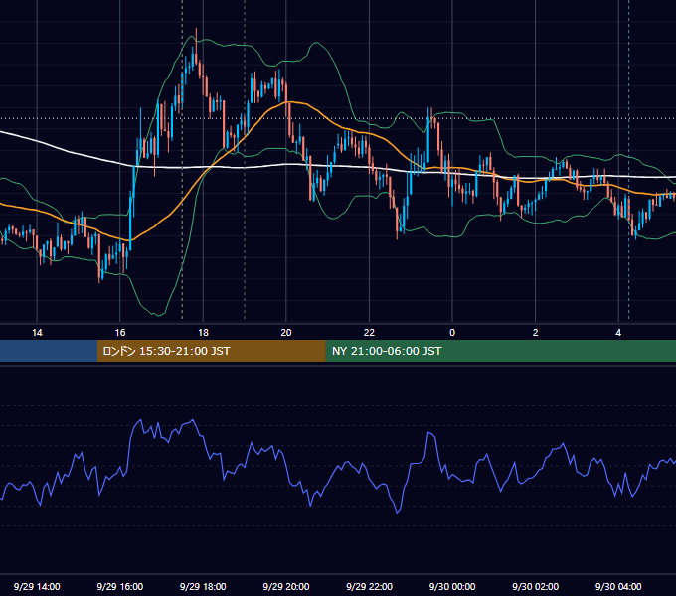Click the hour label 0 on upper axis
Viewport: 676px width, 596px height.
[x=452, y=333]
